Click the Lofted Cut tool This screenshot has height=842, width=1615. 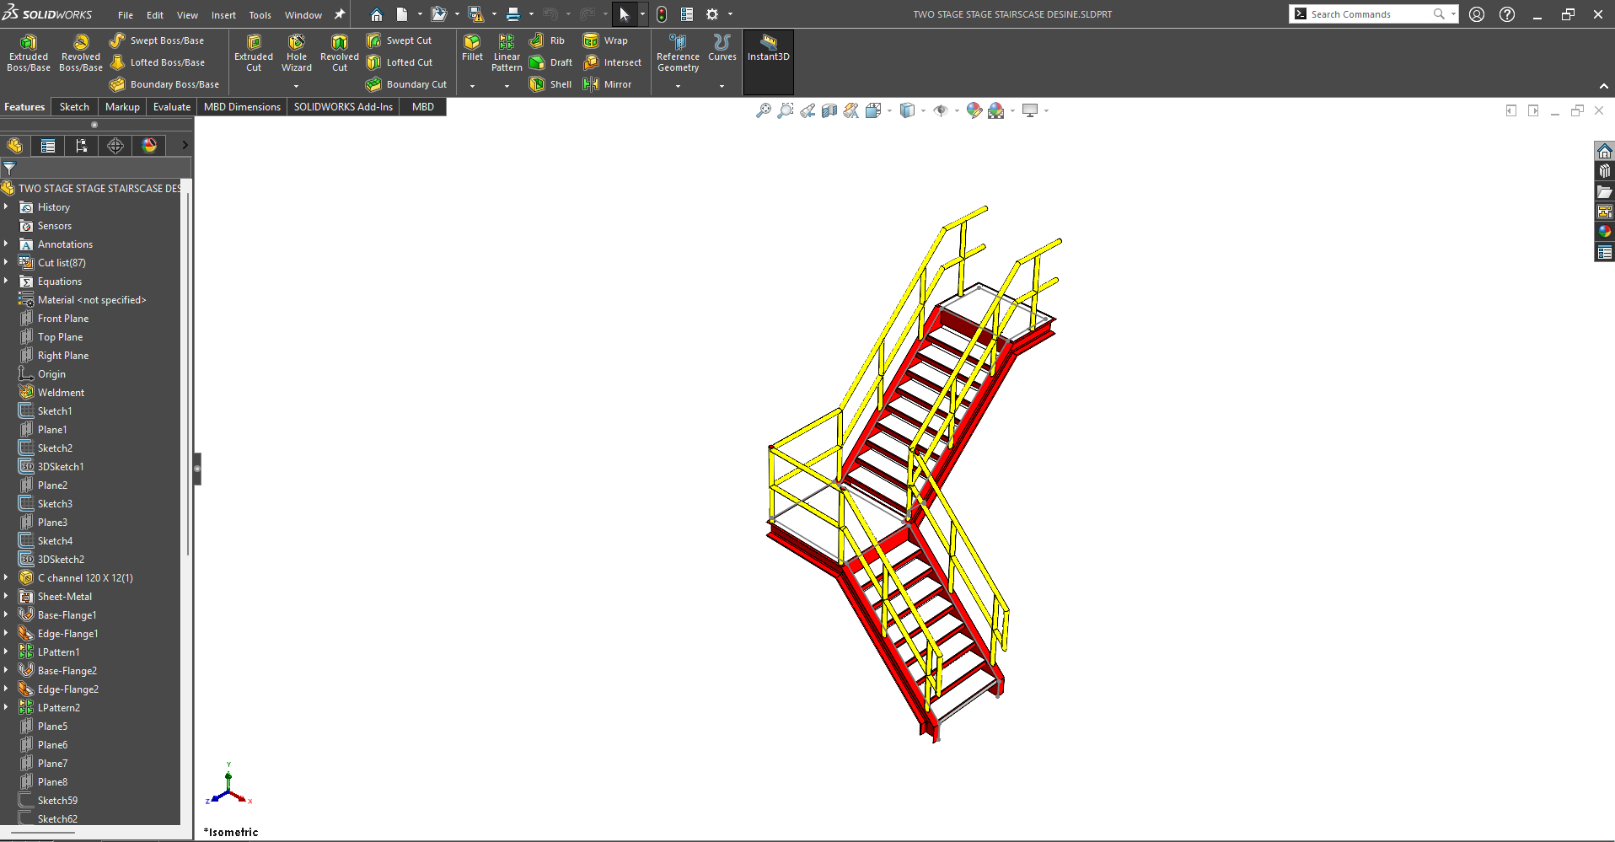(x=400, y=62)
